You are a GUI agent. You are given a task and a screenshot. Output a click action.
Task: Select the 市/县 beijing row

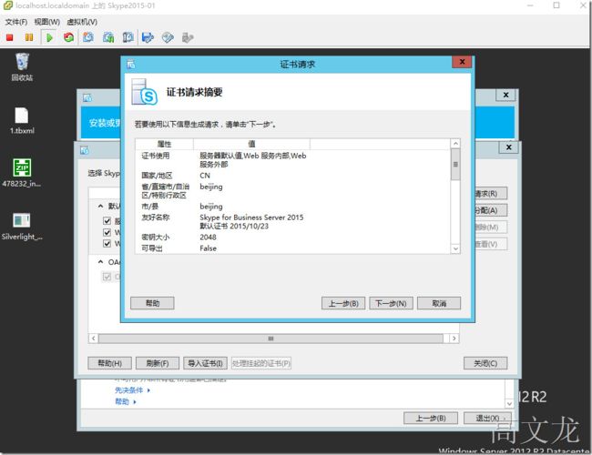[293, 207]
